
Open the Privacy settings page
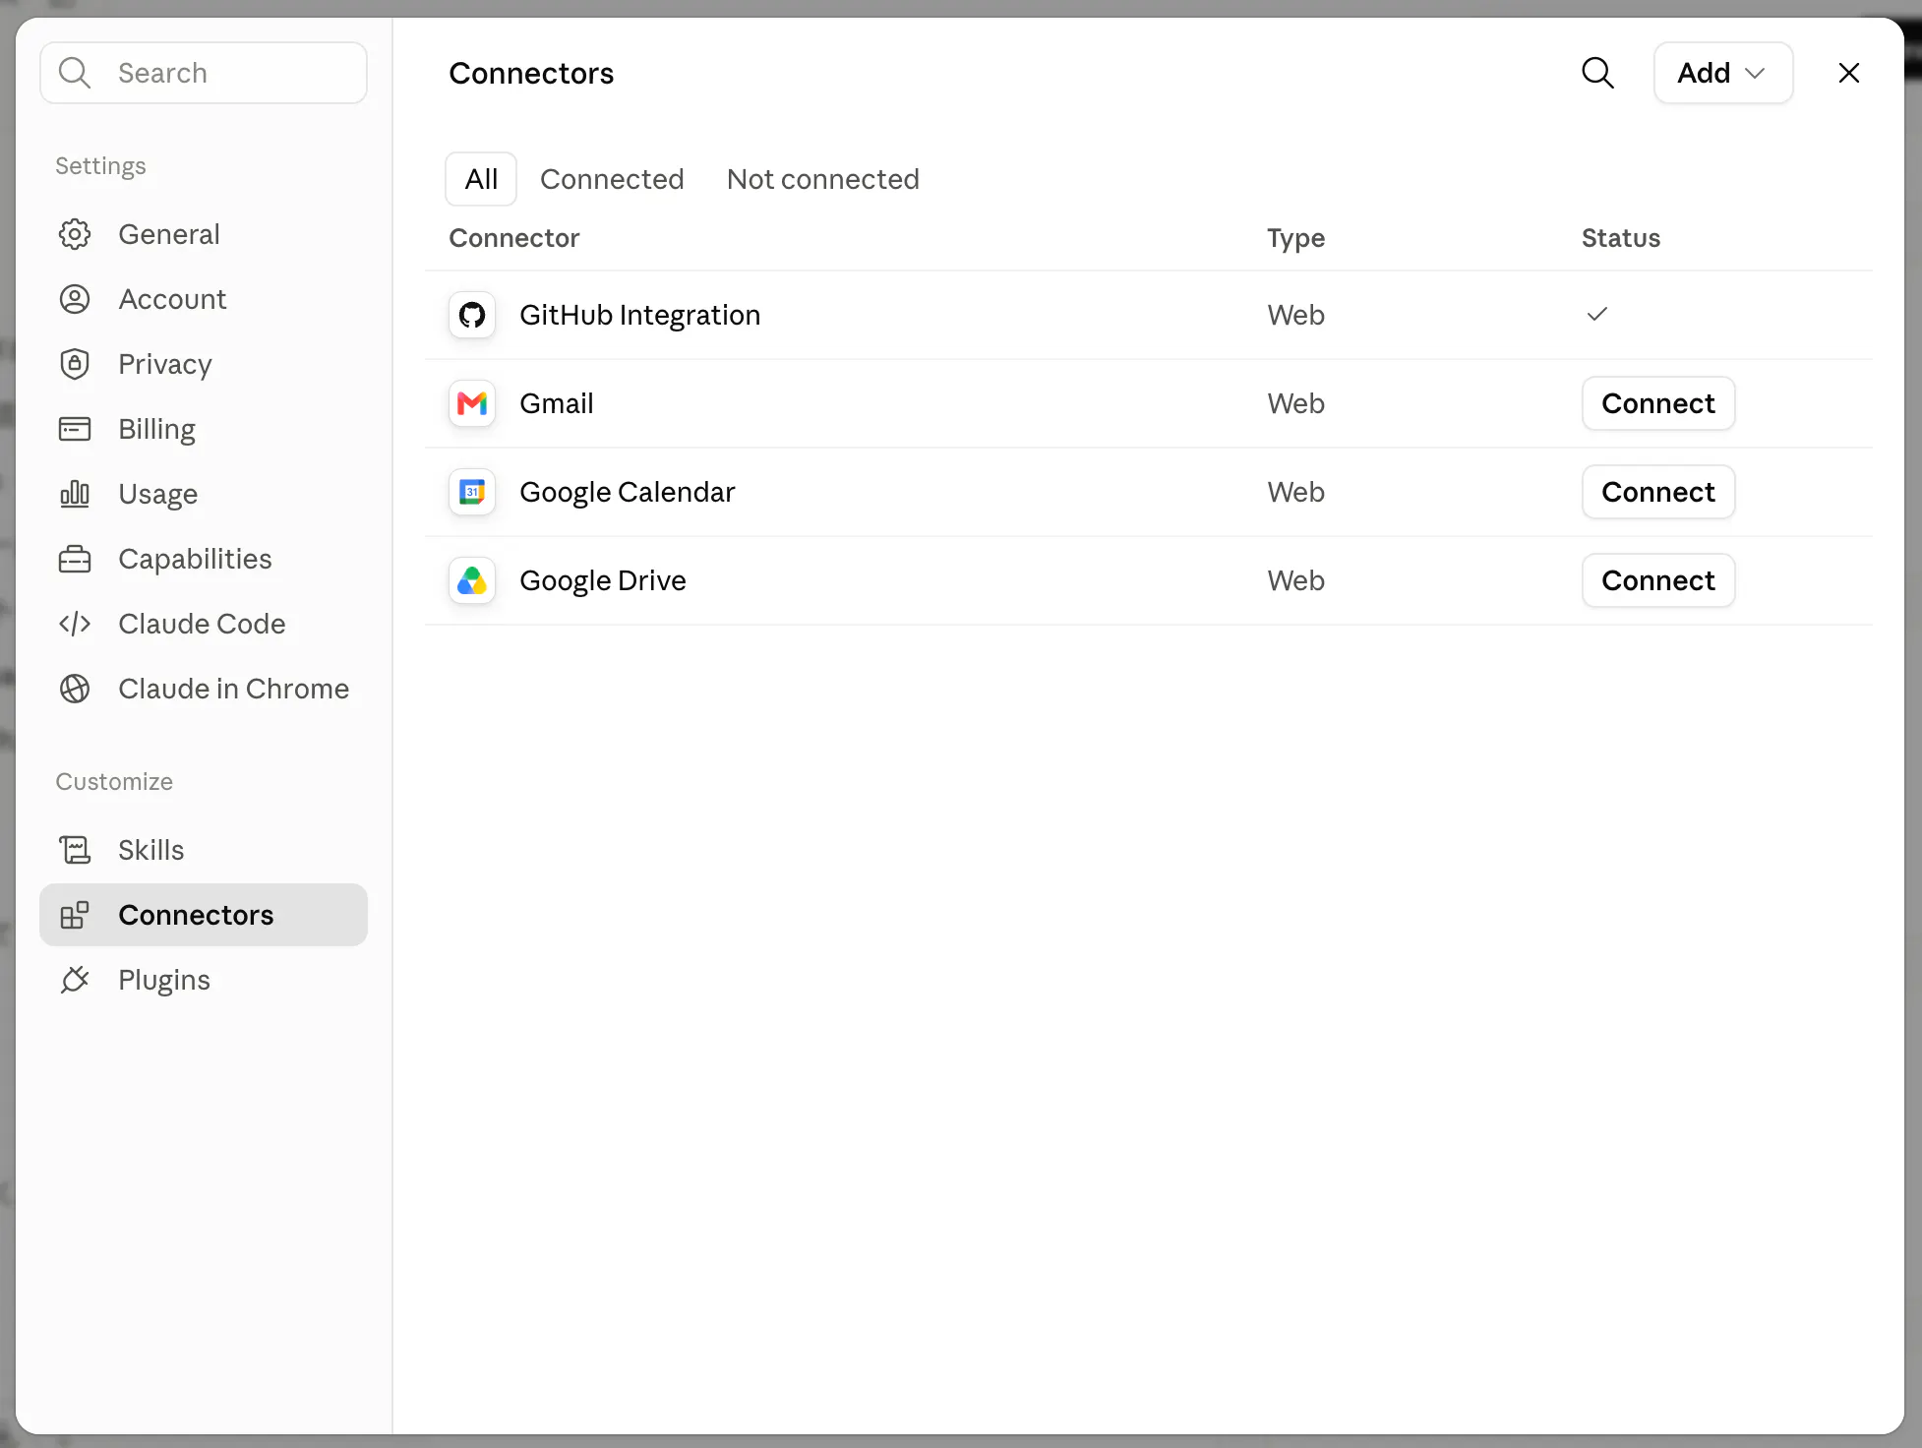tap(204, 364)
